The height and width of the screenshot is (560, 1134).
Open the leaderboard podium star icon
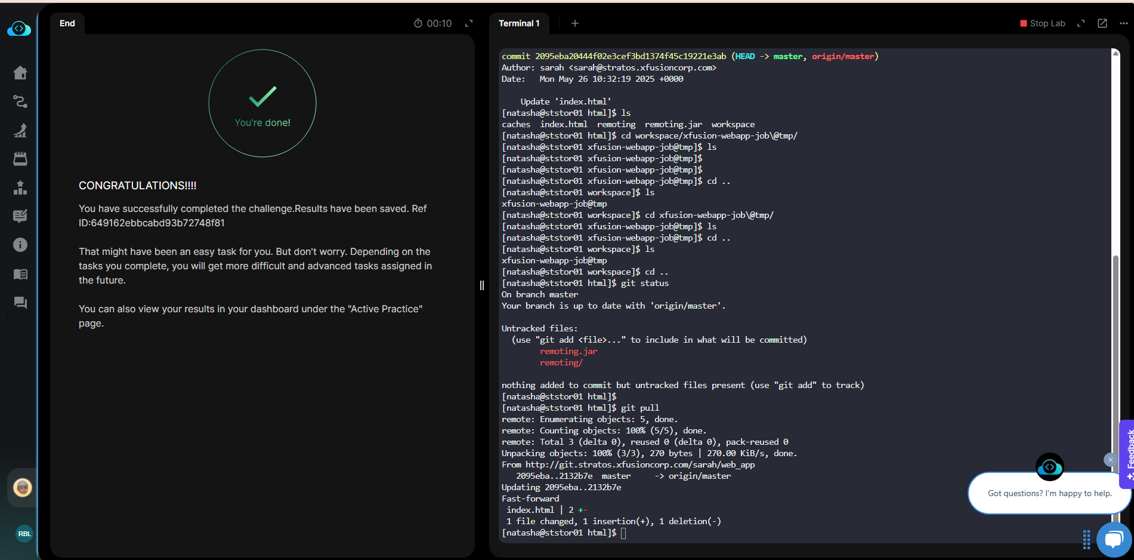coord(20,187)
